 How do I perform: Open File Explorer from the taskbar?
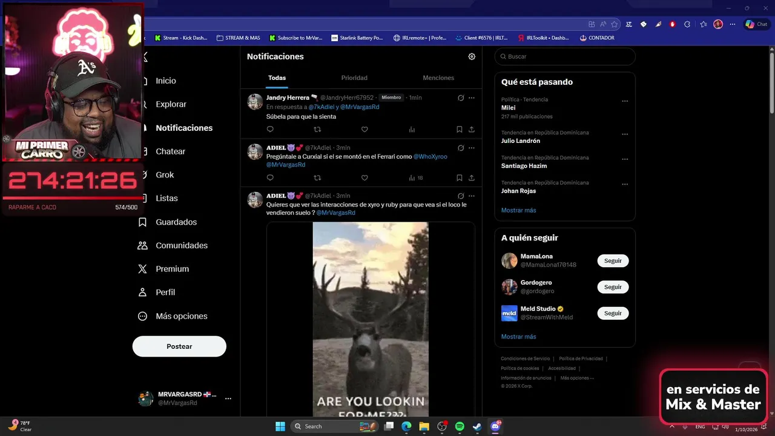click(424, 426)
